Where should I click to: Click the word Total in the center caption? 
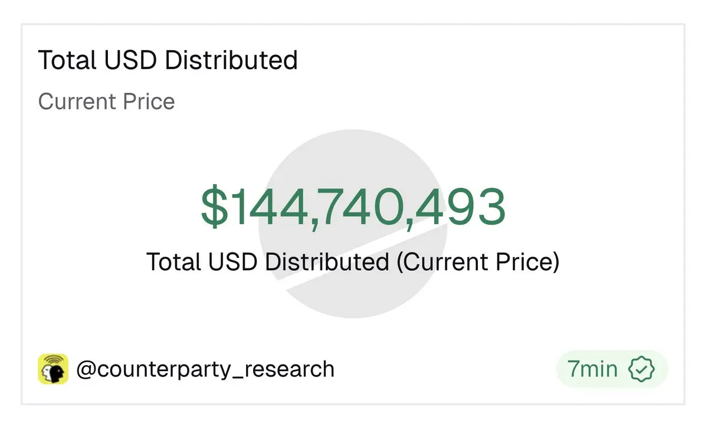point(171,262)
